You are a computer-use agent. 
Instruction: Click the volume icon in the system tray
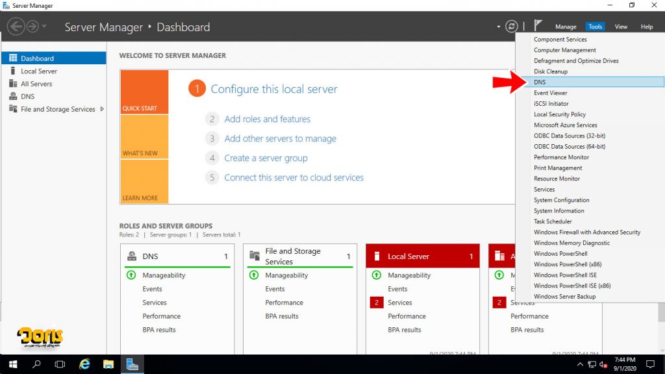pyautogui.click(x=603, y=365)
